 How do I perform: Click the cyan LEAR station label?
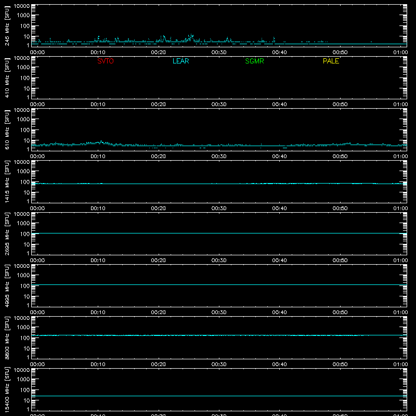[x=180, y=61]
